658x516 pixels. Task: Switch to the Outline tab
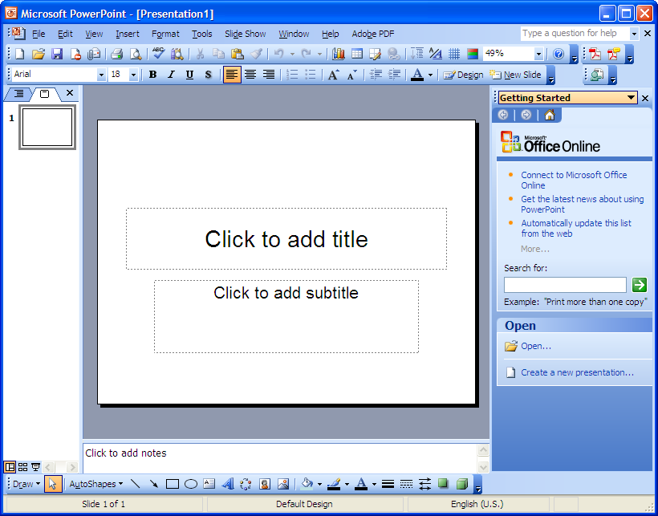click(18, 94)
